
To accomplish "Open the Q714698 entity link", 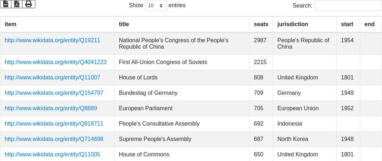I will coord(54,139).
